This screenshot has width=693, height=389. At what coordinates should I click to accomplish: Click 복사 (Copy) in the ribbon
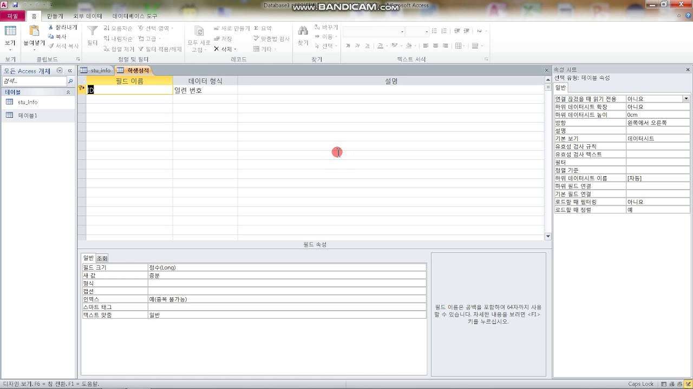click(x=57, y=36)
